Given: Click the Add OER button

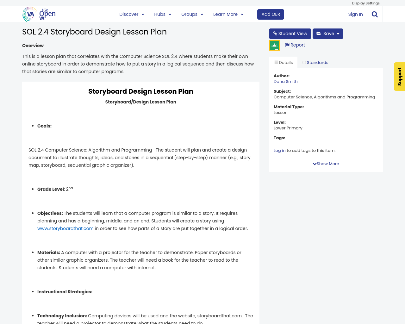Looking at the screenshot, I should [x=271, y=14].
